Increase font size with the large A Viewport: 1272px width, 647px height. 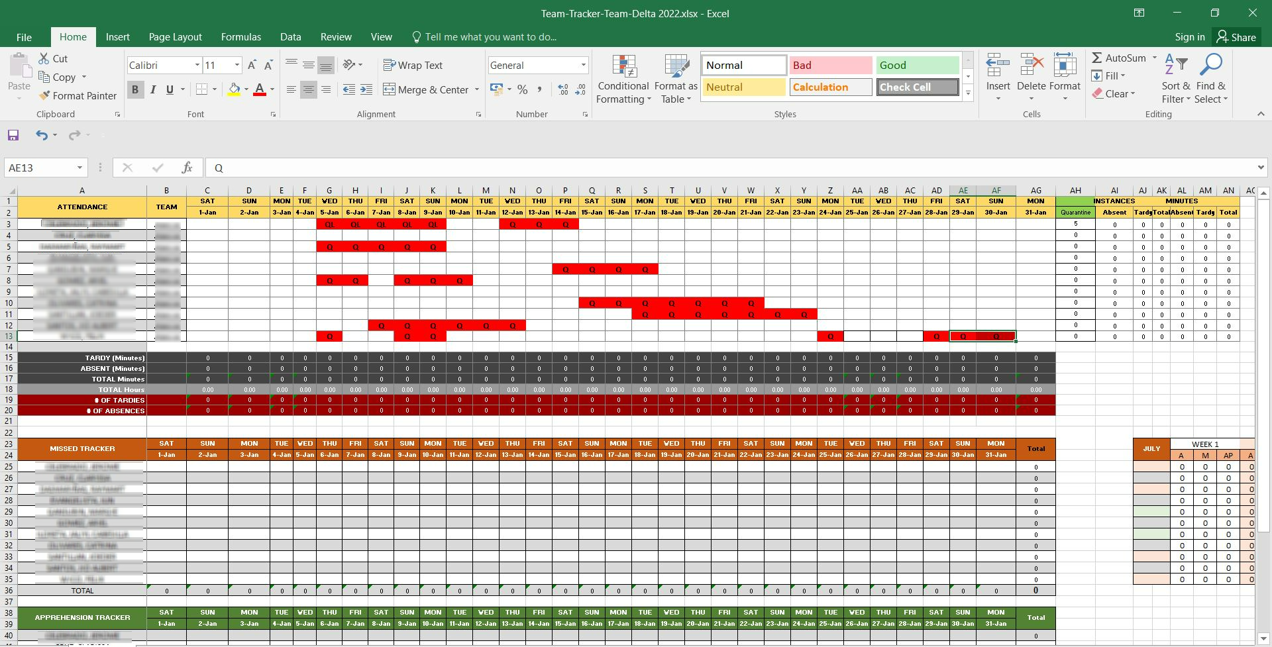252,65
